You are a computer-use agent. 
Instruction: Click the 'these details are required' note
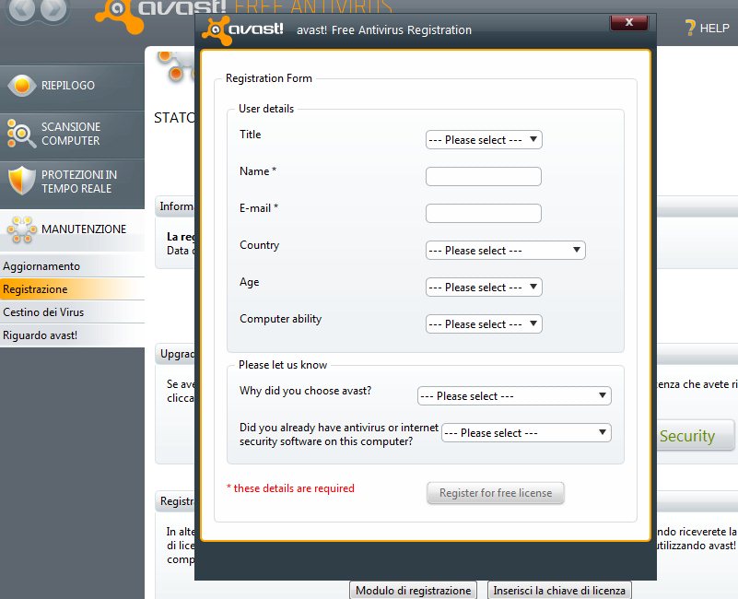coord(290,488)
